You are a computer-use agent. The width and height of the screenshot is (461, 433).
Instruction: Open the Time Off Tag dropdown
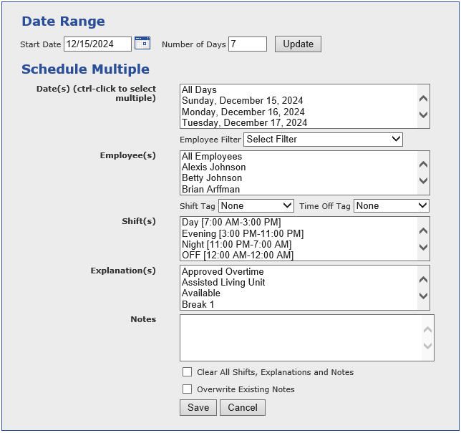tap(392, 206)
